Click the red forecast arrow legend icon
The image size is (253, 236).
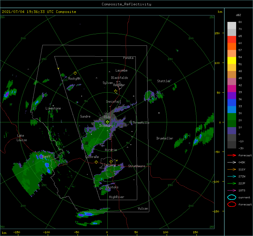tap(232, 155)
